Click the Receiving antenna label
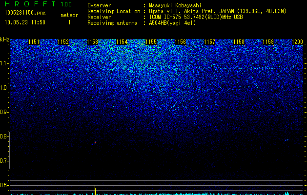 (x=112, y=23)
